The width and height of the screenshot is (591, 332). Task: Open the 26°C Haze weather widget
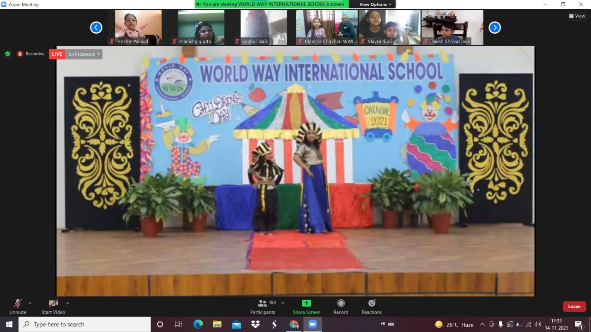(x=454, y=325)
